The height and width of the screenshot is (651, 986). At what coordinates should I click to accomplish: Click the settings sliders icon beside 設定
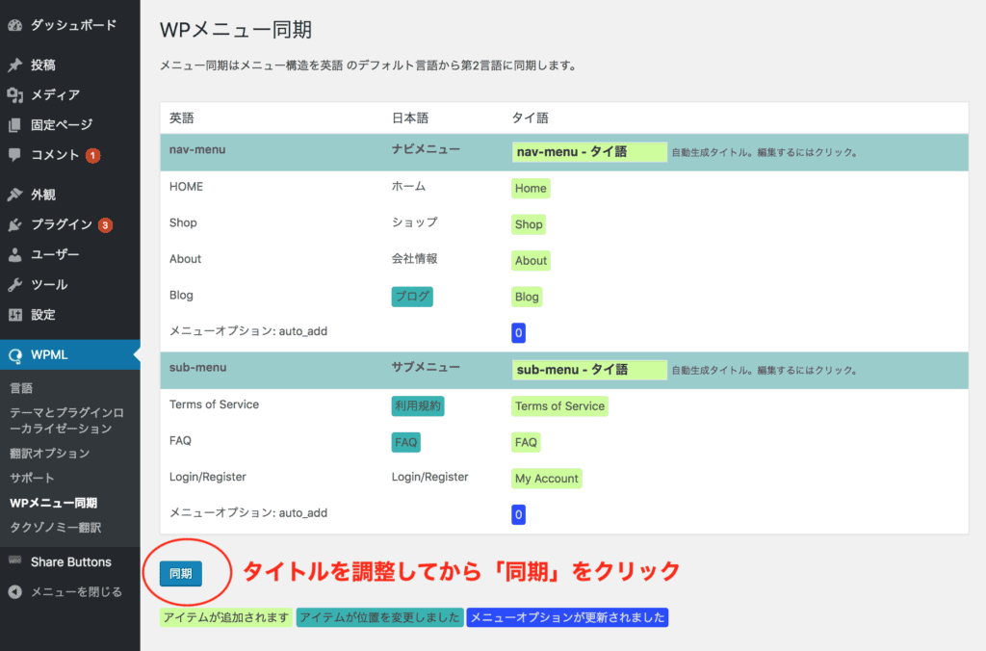15,315
